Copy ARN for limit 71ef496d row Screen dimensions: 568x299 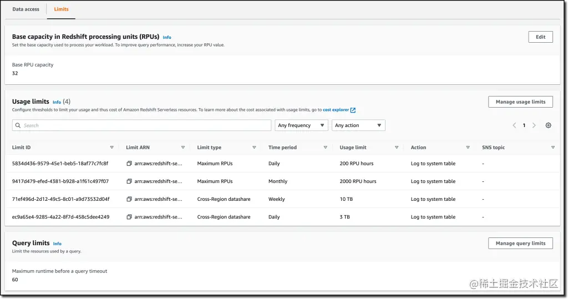pyautogui.click(x=129, y=199)
